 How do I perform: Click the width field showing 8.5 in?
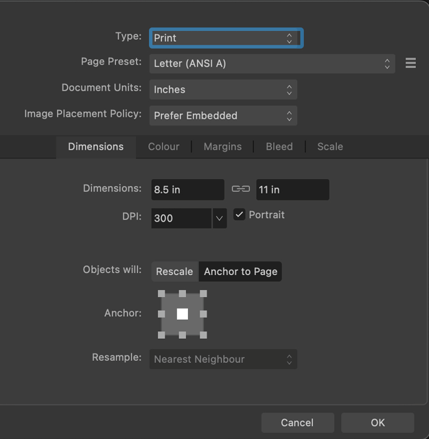click(187, 189)
